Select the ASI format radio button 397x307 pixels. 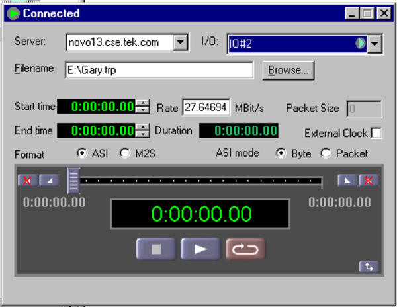click(82, 153)
